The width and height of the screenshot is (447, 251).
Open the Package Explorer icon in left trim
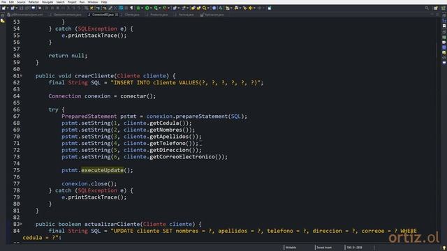[3, 21]
